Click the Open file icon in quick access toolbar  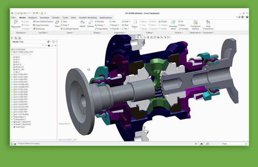[19, 13]
